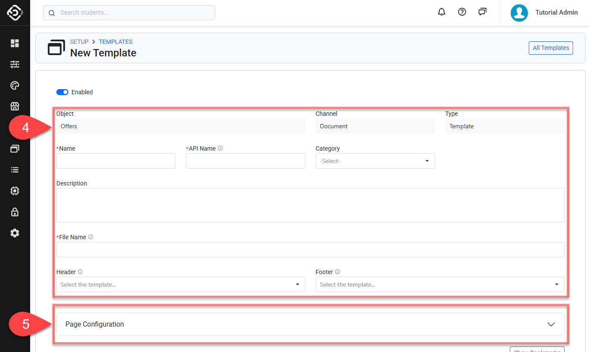
Task: Click the list icon in sidebar
Action: point(15,170)
